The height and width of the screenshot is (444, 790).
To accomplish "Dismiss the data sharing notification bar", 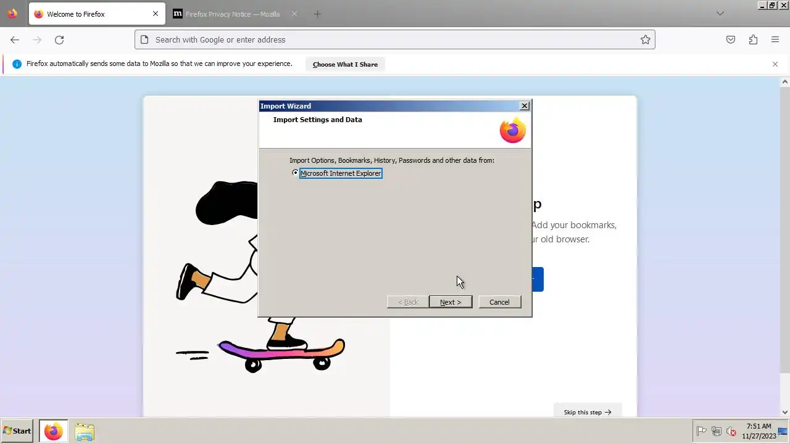I will coord(775,64).
